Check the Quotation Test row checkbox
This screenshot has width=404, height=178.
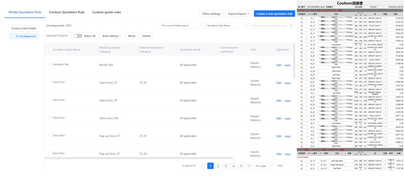51,64
